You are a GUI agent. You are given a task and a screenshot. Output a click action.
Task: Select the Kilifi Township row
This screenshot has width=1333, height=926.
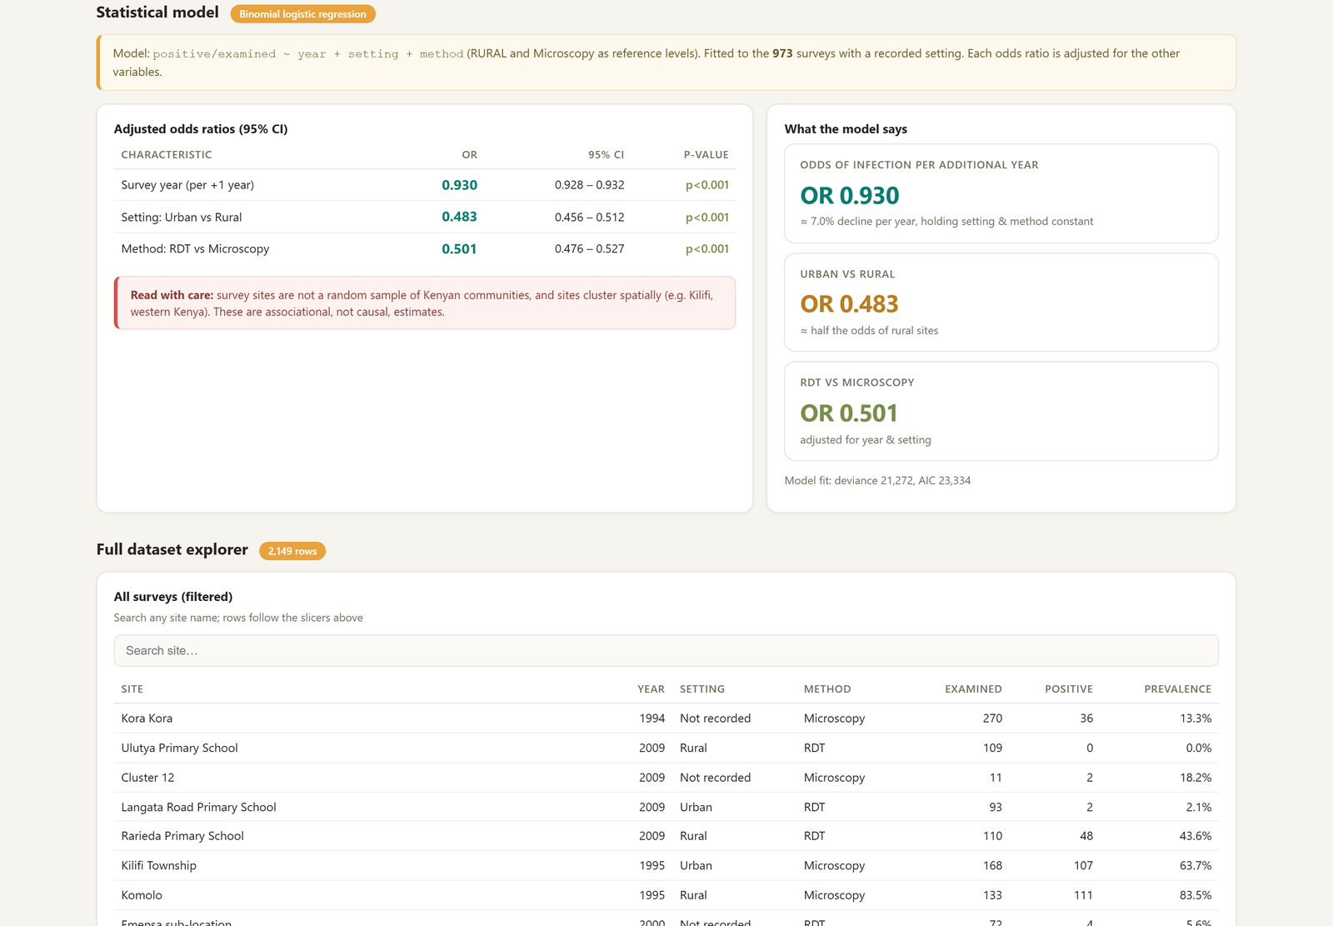tap(666, 865)
